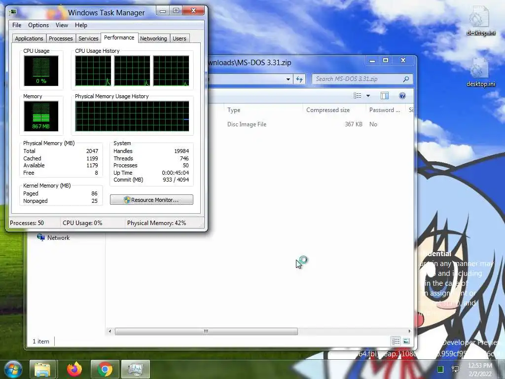Switch to the Users tab
Viewport: 505px width, 379px height.
(180, 38)
